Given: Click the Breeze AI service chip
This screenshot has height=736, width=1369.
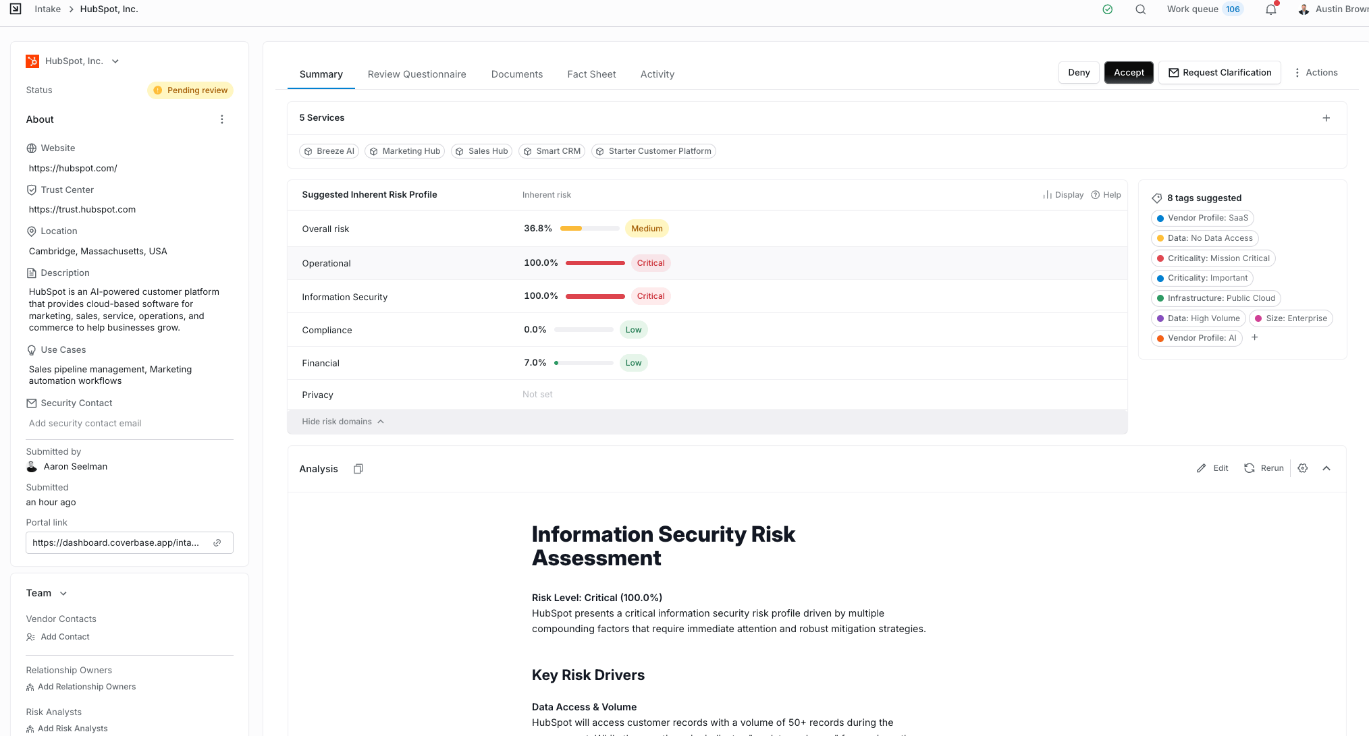Looking at the screenshot, I should [x=329, y=151].
